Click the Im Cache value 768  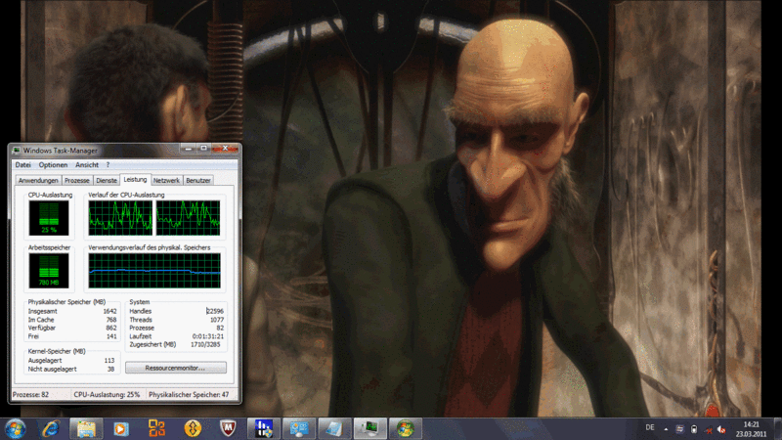pos(111,320)
